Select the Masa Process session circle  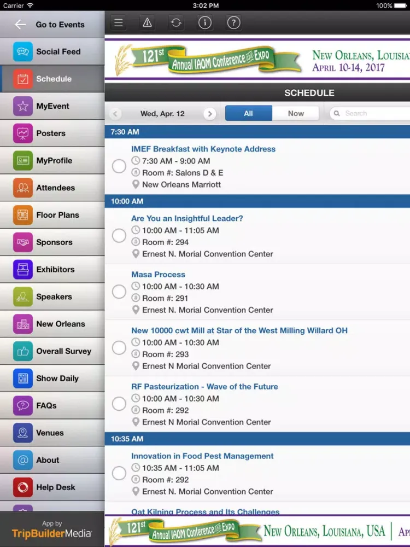click(x=119, y=292)
